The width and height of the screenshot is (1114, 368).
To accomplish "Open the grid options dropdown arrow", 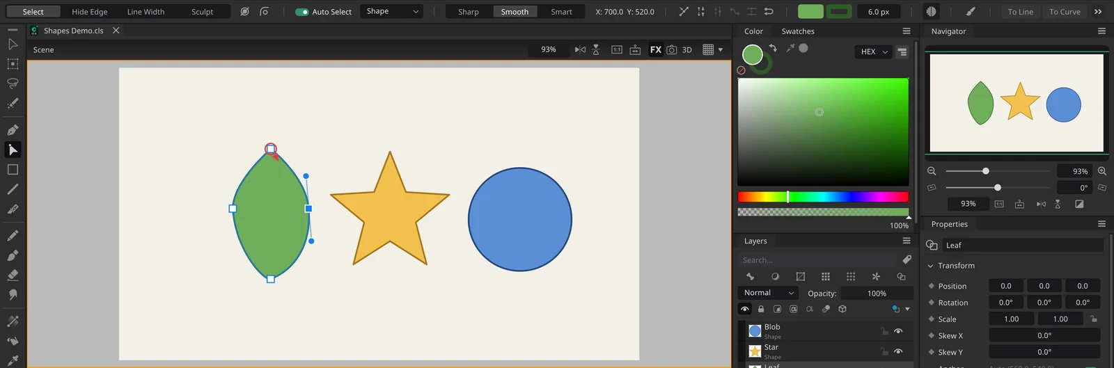I will coord(721,49).
